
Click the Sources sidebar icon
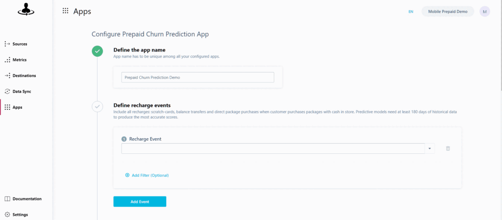coord(7,44)
